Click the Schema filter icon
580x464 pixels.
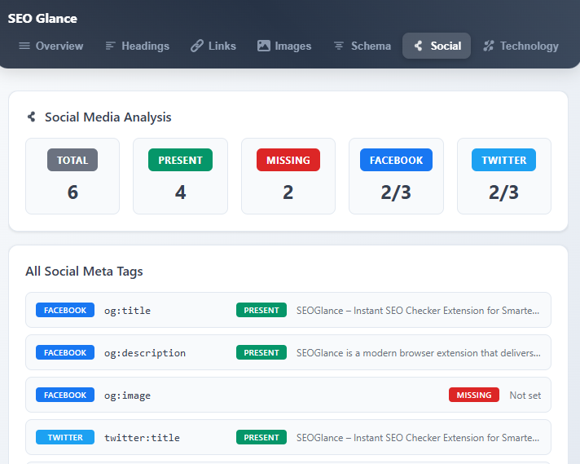pyautogui.click(x=338, y=46)
